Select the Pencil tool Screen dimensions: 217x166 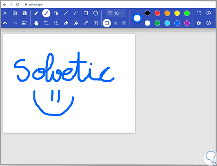point(36,13)
